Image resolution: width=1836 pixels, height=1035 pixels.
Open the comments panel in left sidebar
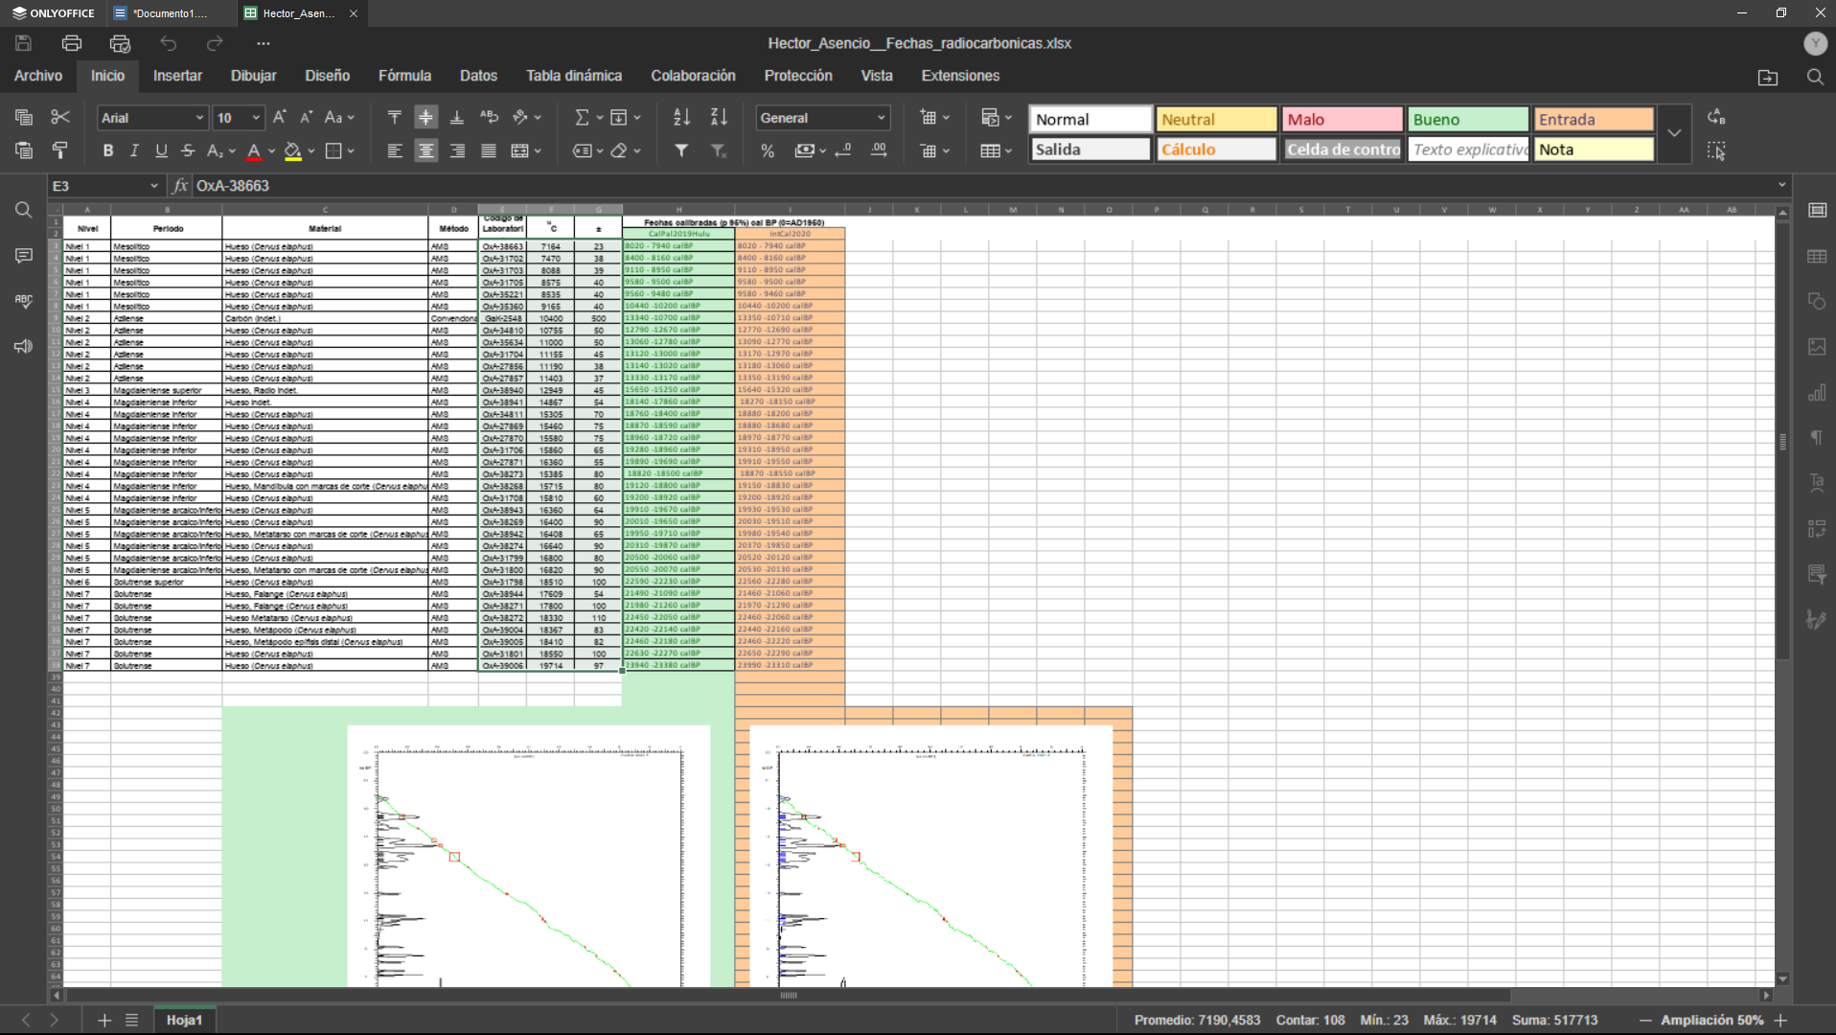pyautogui.click(x=24, y=256)
